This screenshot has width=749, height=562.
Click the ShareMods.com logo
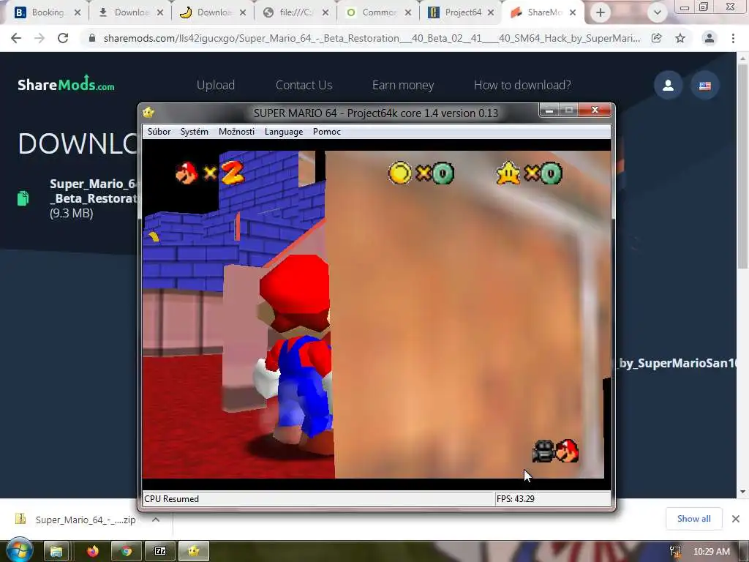(66, 84)
